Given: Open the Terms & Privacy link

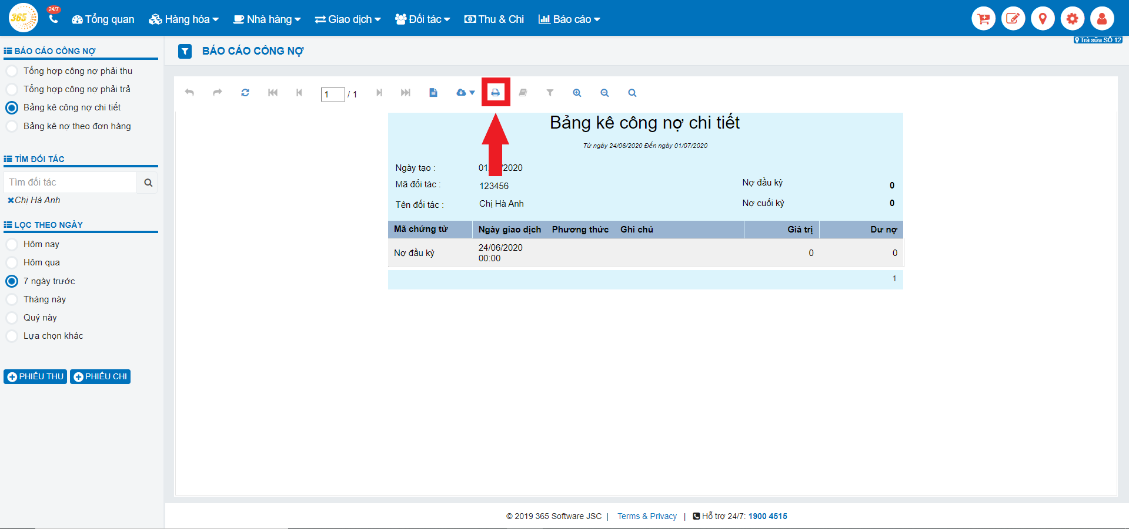Looking at the screenshot, I should coord(647,516).
